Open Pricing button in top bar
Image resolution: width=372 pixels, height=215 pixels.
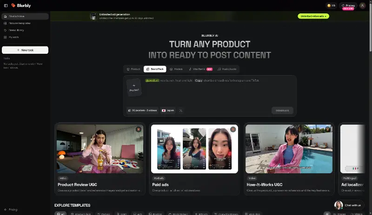pyautogui.click(x=348, y=6)
